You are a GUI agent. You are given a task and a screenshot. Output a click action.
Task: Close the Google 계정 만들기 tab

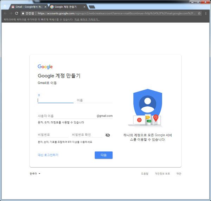(x=84, y=7)
